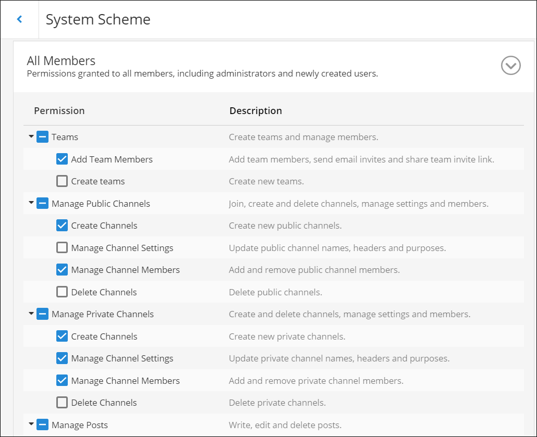Viewport: 537px width, 437px height.
Task: Click description 'Create teams and manage members.'
Action: click(x=303, y=137)
